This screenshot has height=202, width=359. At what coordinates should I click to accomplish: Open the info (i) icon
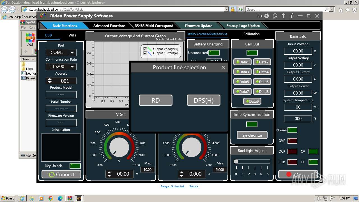[292, 16]
